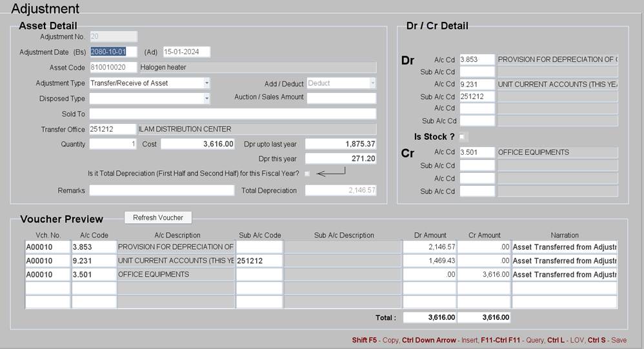The image size is (644, 349).
Task: Select the Auction / Sales Amount field
Action: [x=341, y=98]
